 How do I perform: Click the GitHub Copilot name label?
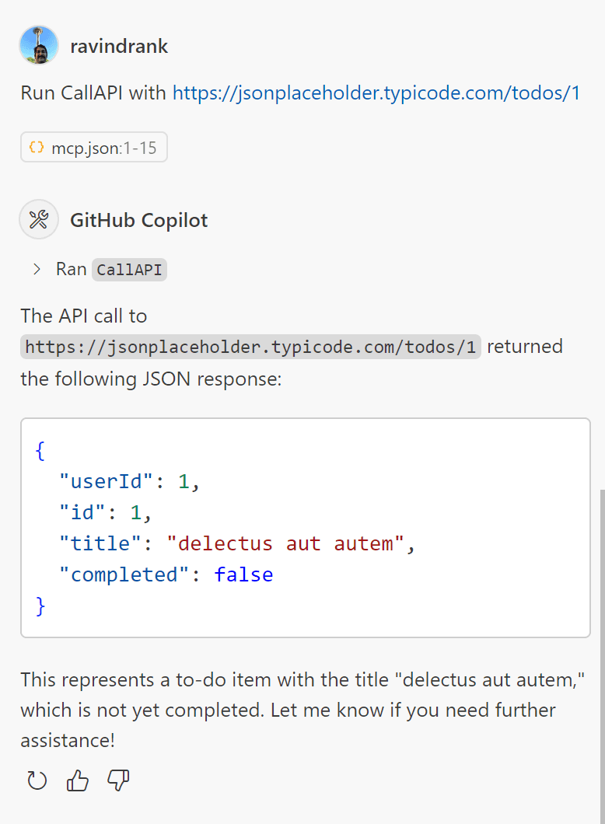138,220
